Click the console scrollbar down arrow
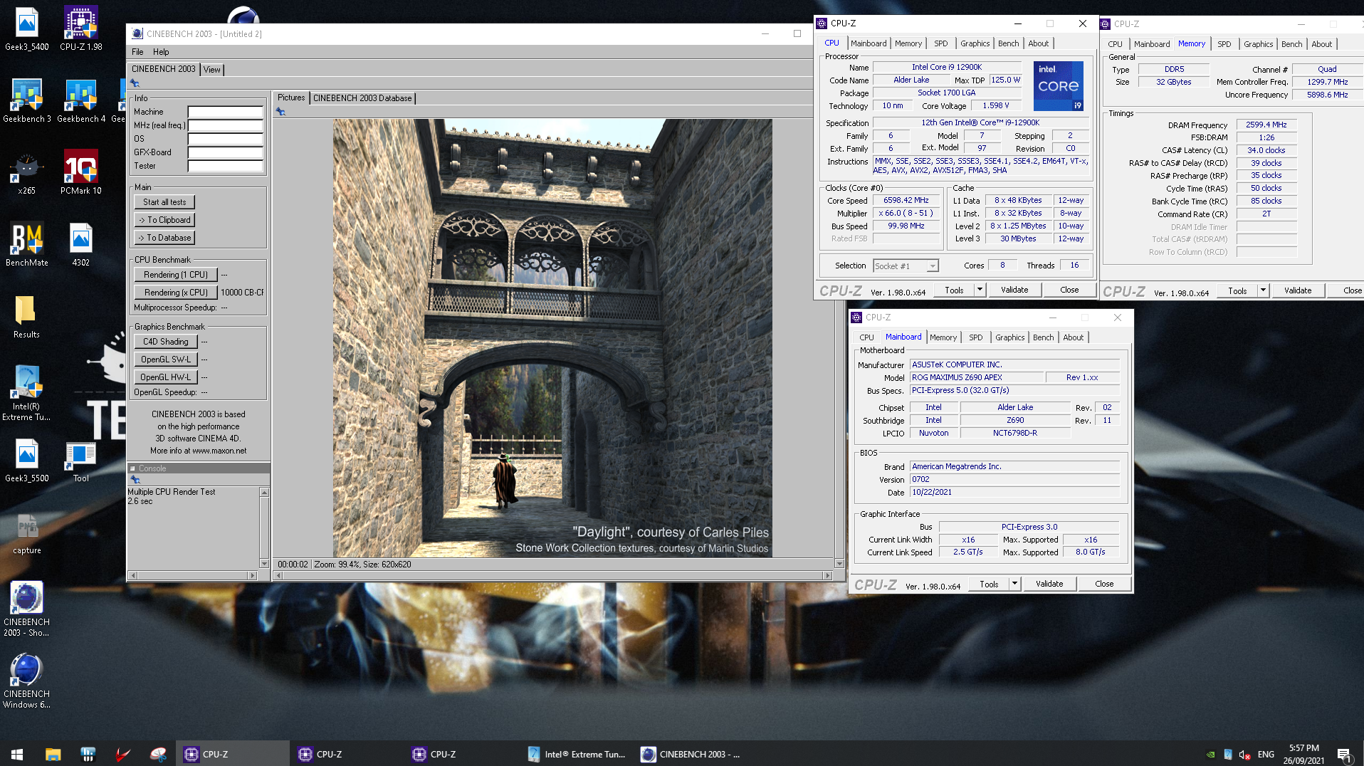Screen dimensions: 1364x766 pos(265,564)
